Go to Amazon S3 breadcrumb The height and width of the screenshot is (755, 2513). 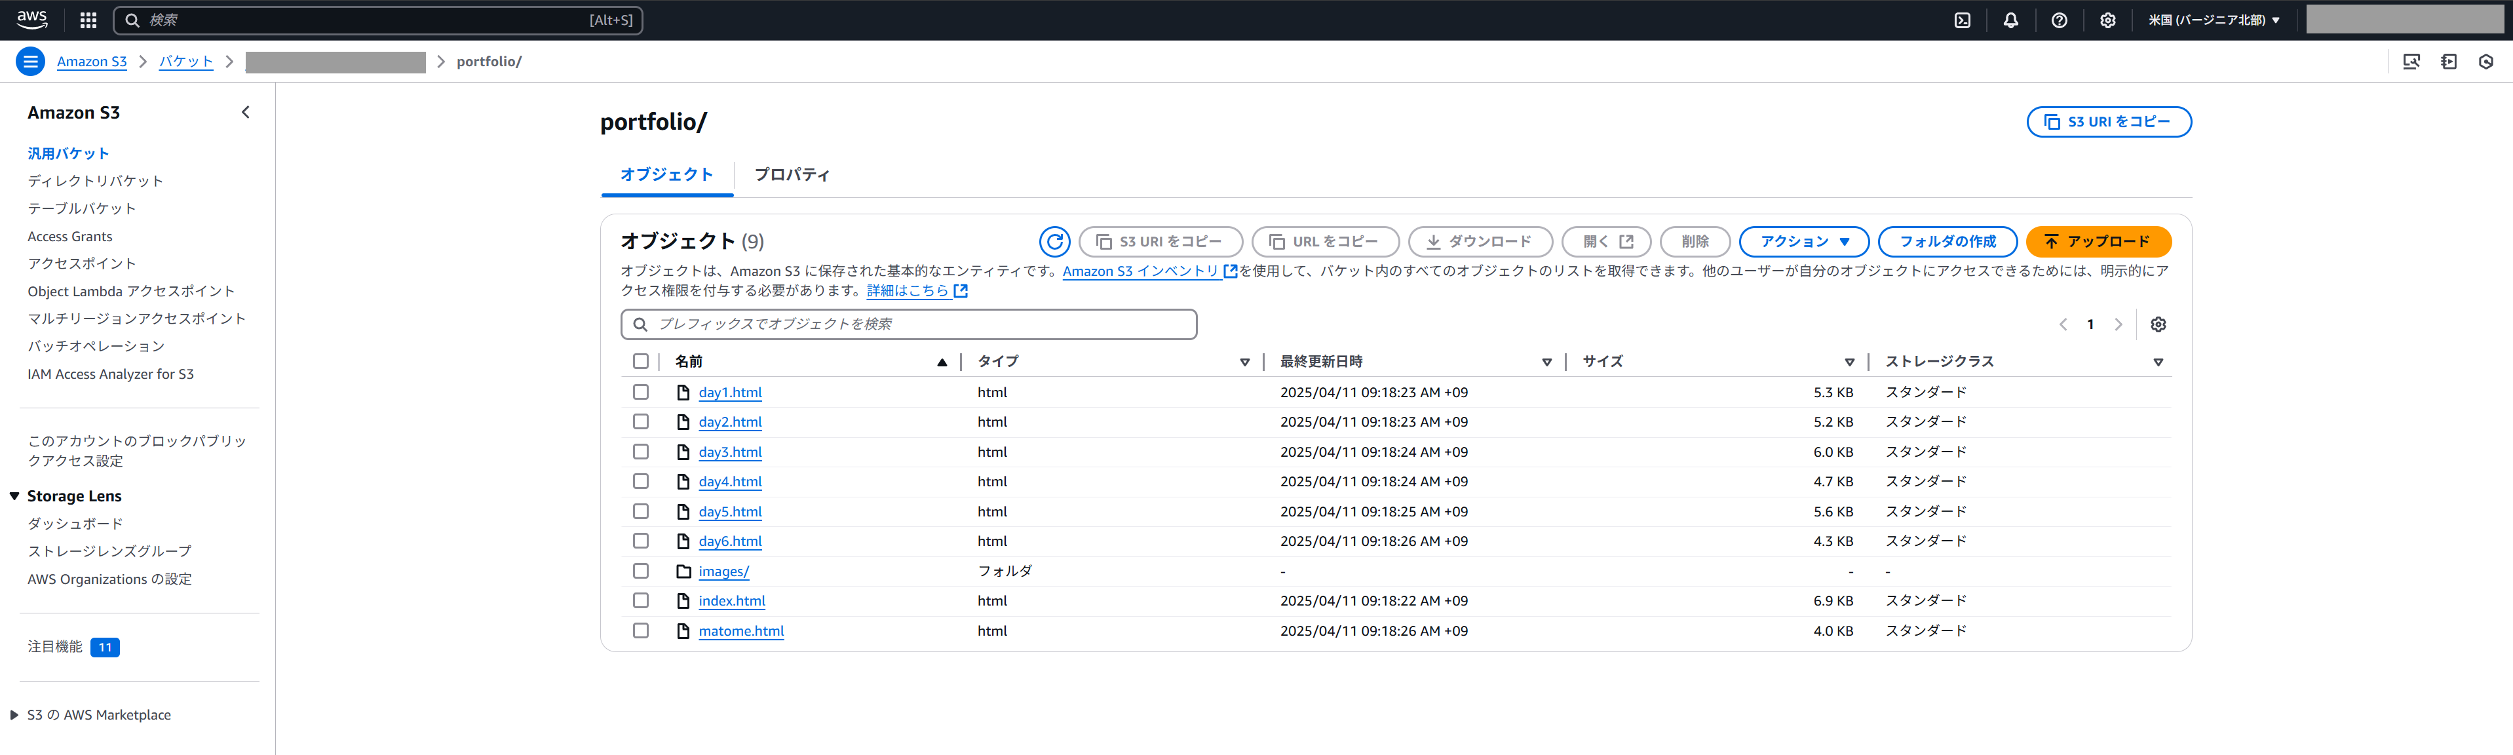[x=92, y=62]
